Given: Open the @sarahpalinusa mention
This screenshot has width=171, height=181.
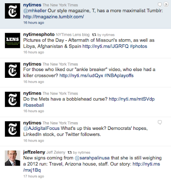Looking at the screenshot, I should click(x=92, y=158).
